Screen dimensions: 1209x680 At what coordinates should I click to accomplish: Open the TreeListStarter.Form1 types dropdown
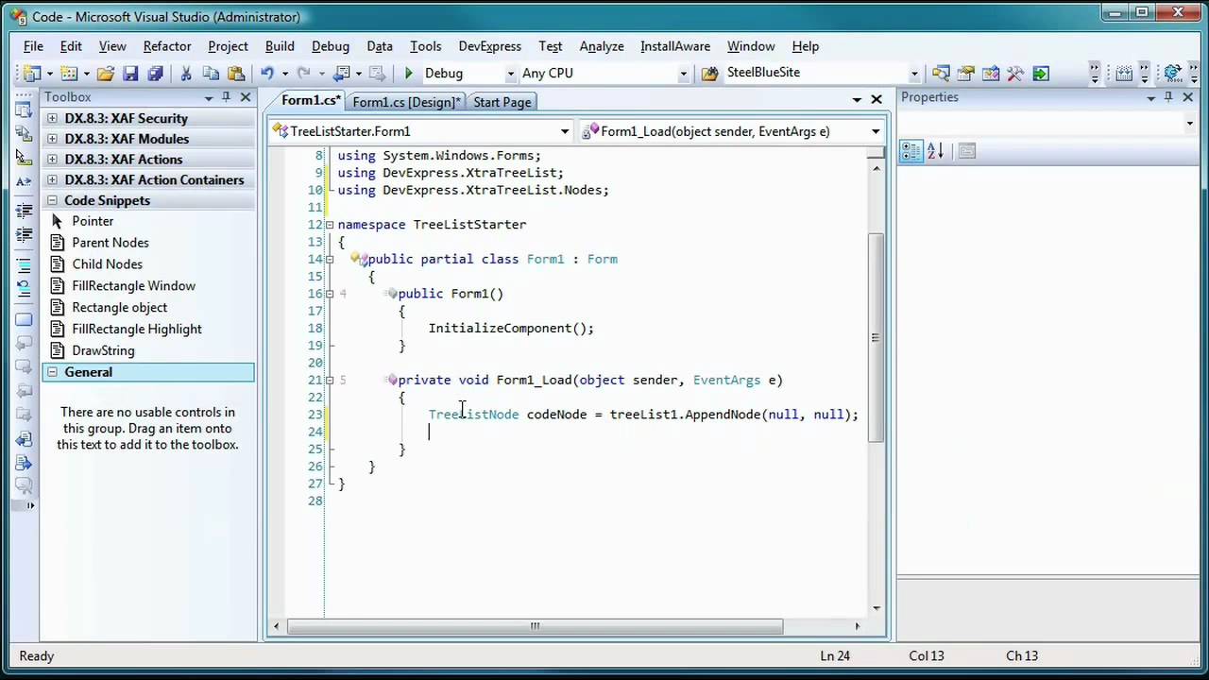(564, 131)
